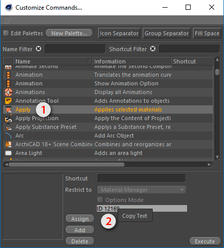This screenshot has width=224, height=248.
Task: Click the New Palette... button
Action: pyautogui.click(x=69, y=33)
